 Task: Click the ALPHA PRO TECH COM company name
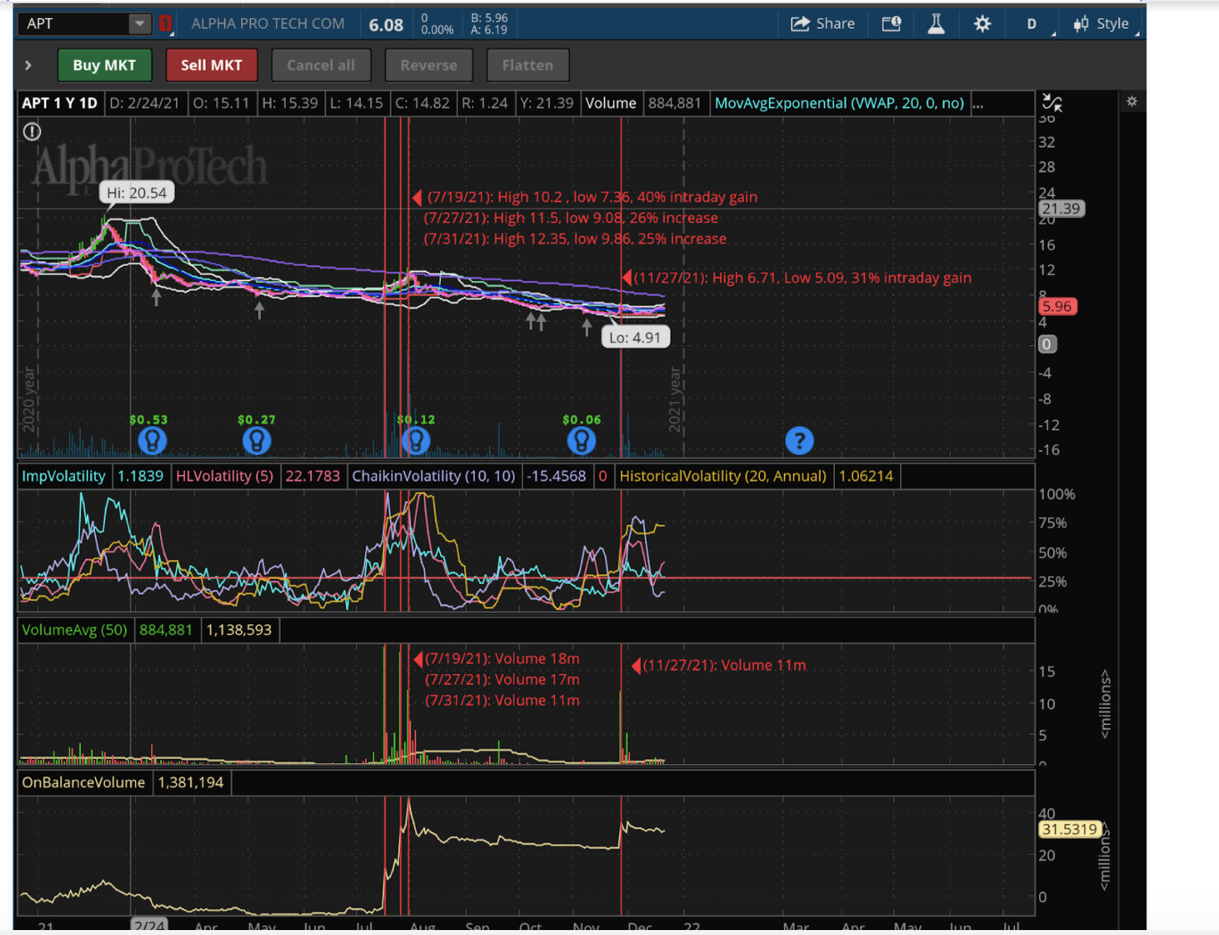(x=268, y=24)
